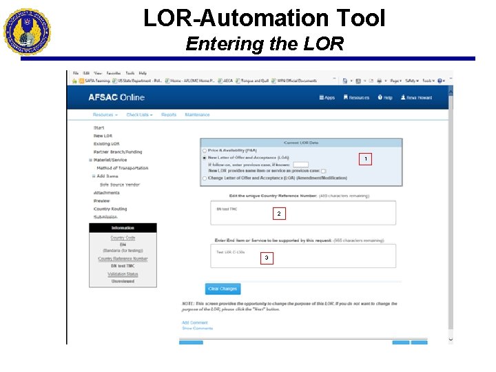Open the browser Favorites menu
This screenshot has height=372, width=496.
pyautogui.click(x=114, y=73)
